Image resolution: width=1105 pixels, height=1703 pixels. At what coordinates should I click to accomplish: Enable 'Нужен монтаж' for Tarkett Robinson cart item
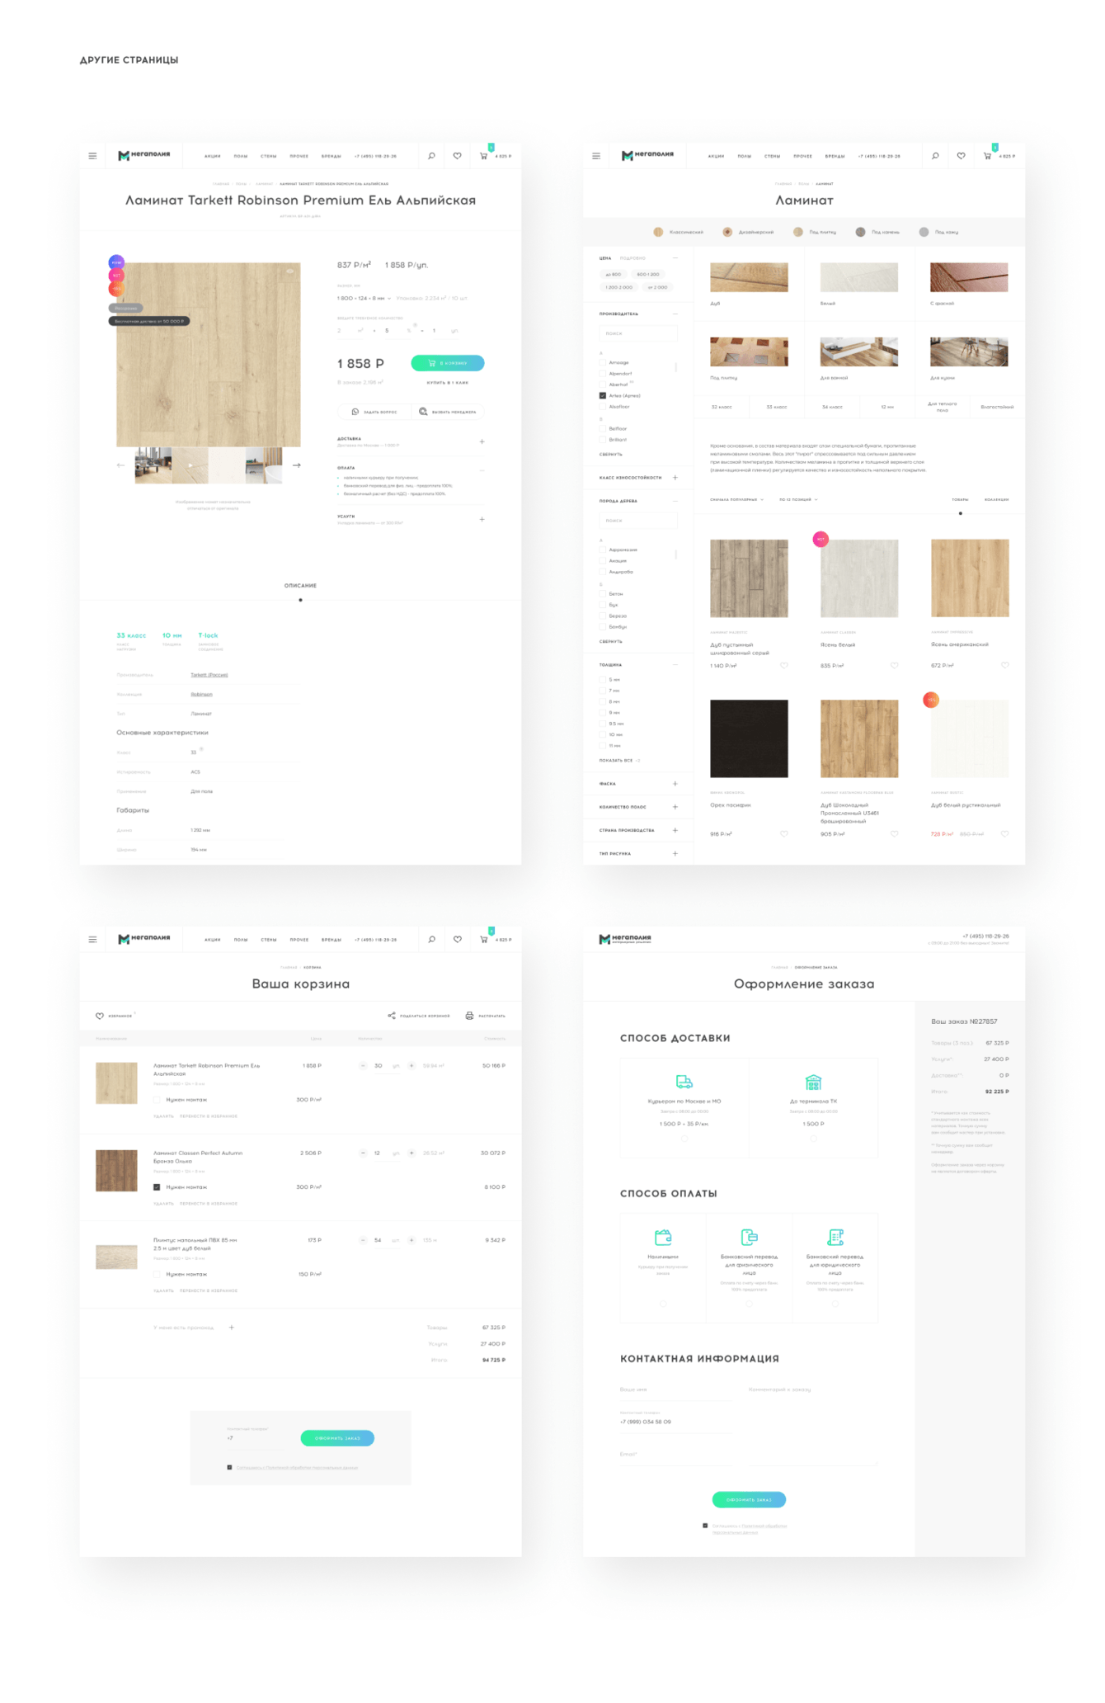(157, 1100)
